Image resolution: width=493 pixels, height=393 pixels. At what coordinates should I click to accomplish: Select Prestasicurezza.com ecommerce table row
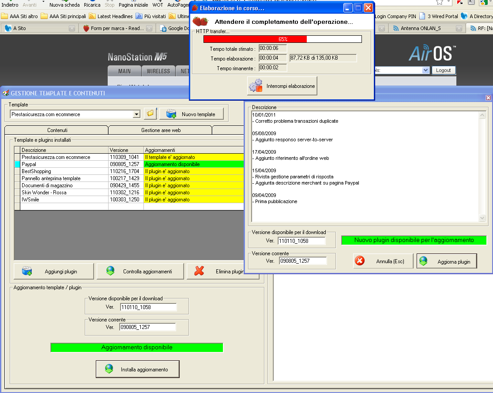pyautogui.click(x=129, y=157)
